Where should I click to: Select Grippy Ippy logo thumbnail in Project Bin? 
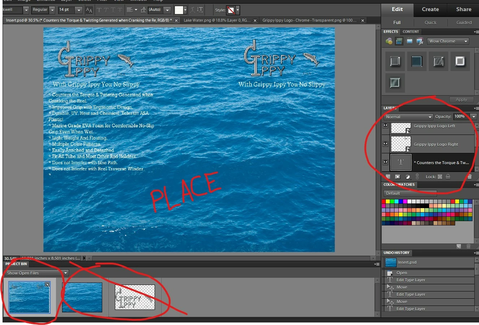tap(135, 297)
